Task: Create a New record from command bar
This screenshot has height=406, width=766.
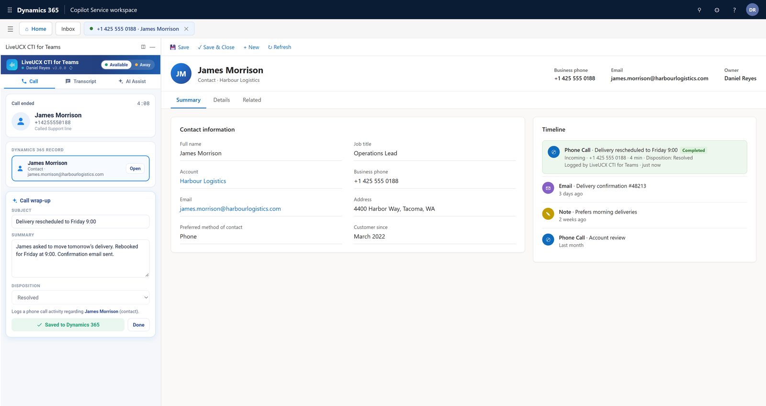Action: tap(251, 47)
